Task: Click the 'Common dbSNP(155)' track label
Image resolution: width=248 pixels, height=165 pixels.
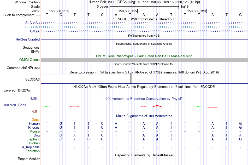Action: [23, 68]
